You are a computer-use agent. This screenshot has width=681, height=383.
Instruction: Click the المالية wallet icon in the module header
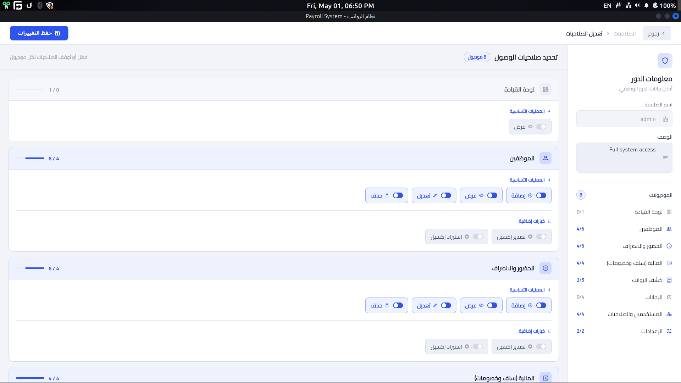[x=546, y=378]
